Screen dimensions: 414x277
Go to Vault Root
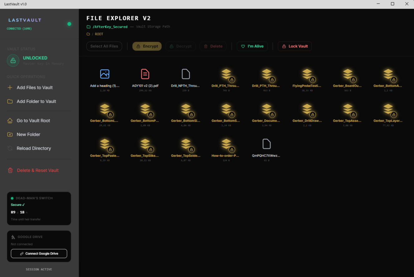click(x=33, y=121)
